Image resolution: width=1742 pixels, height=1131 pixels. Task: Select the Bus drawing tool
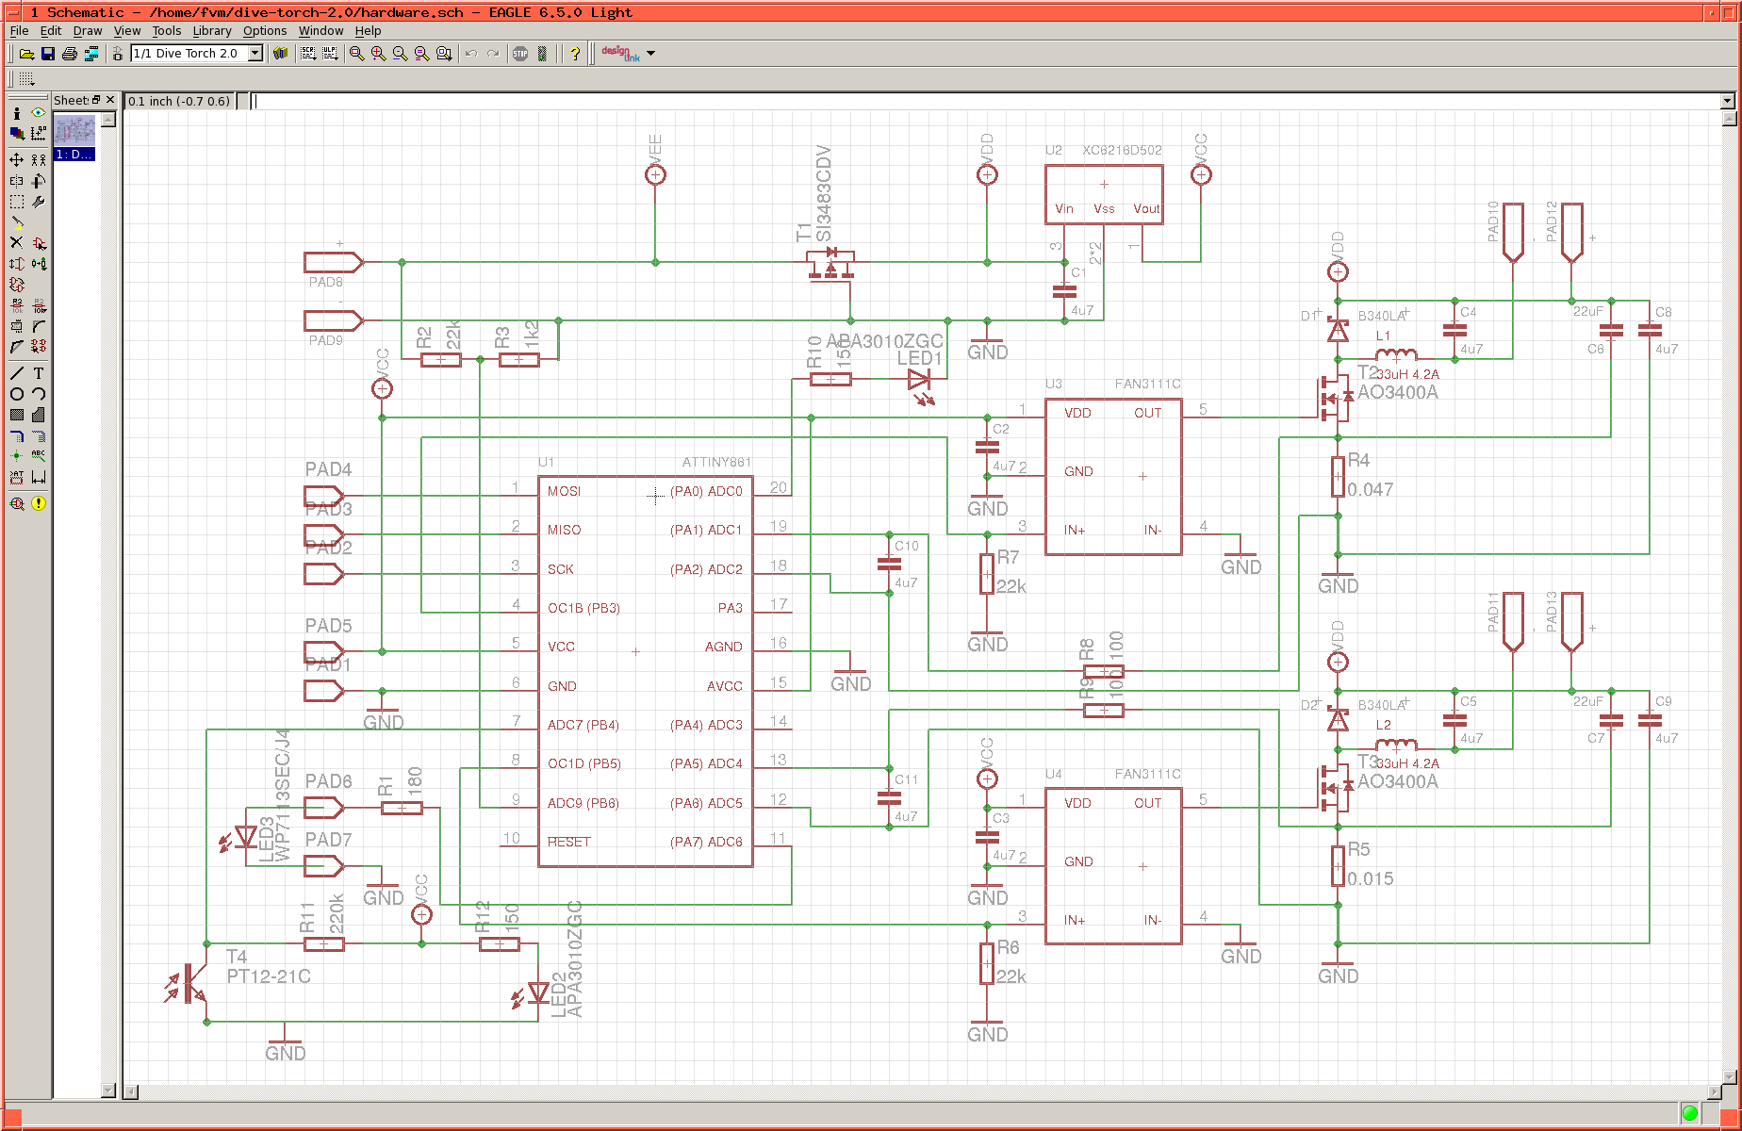click(17, 435)
